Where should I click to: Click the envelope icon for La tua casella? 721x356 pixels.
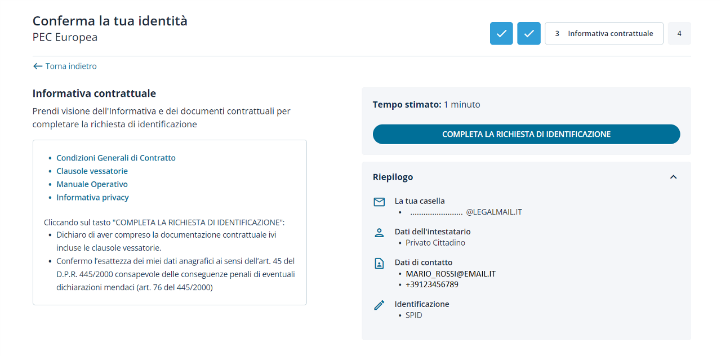click(x=379, y=202)
